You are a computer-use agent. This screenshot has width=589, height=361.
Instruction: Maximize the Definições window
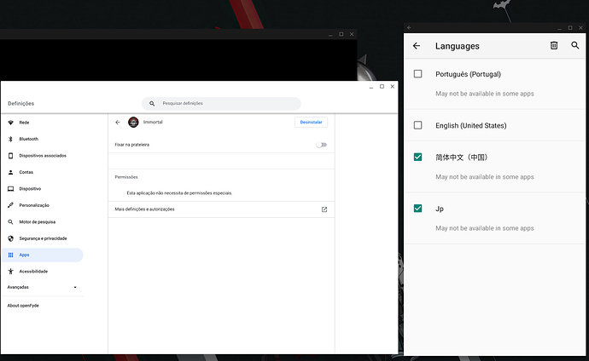click(382, 87)
